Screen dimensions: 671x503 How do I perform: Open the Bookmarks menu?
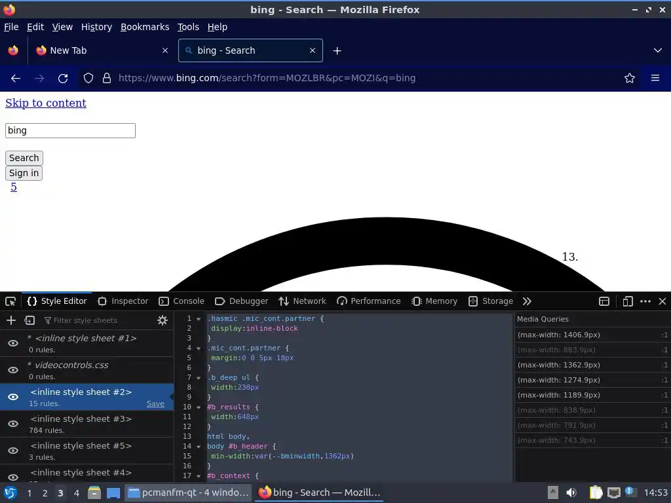(x=145, y=27)
